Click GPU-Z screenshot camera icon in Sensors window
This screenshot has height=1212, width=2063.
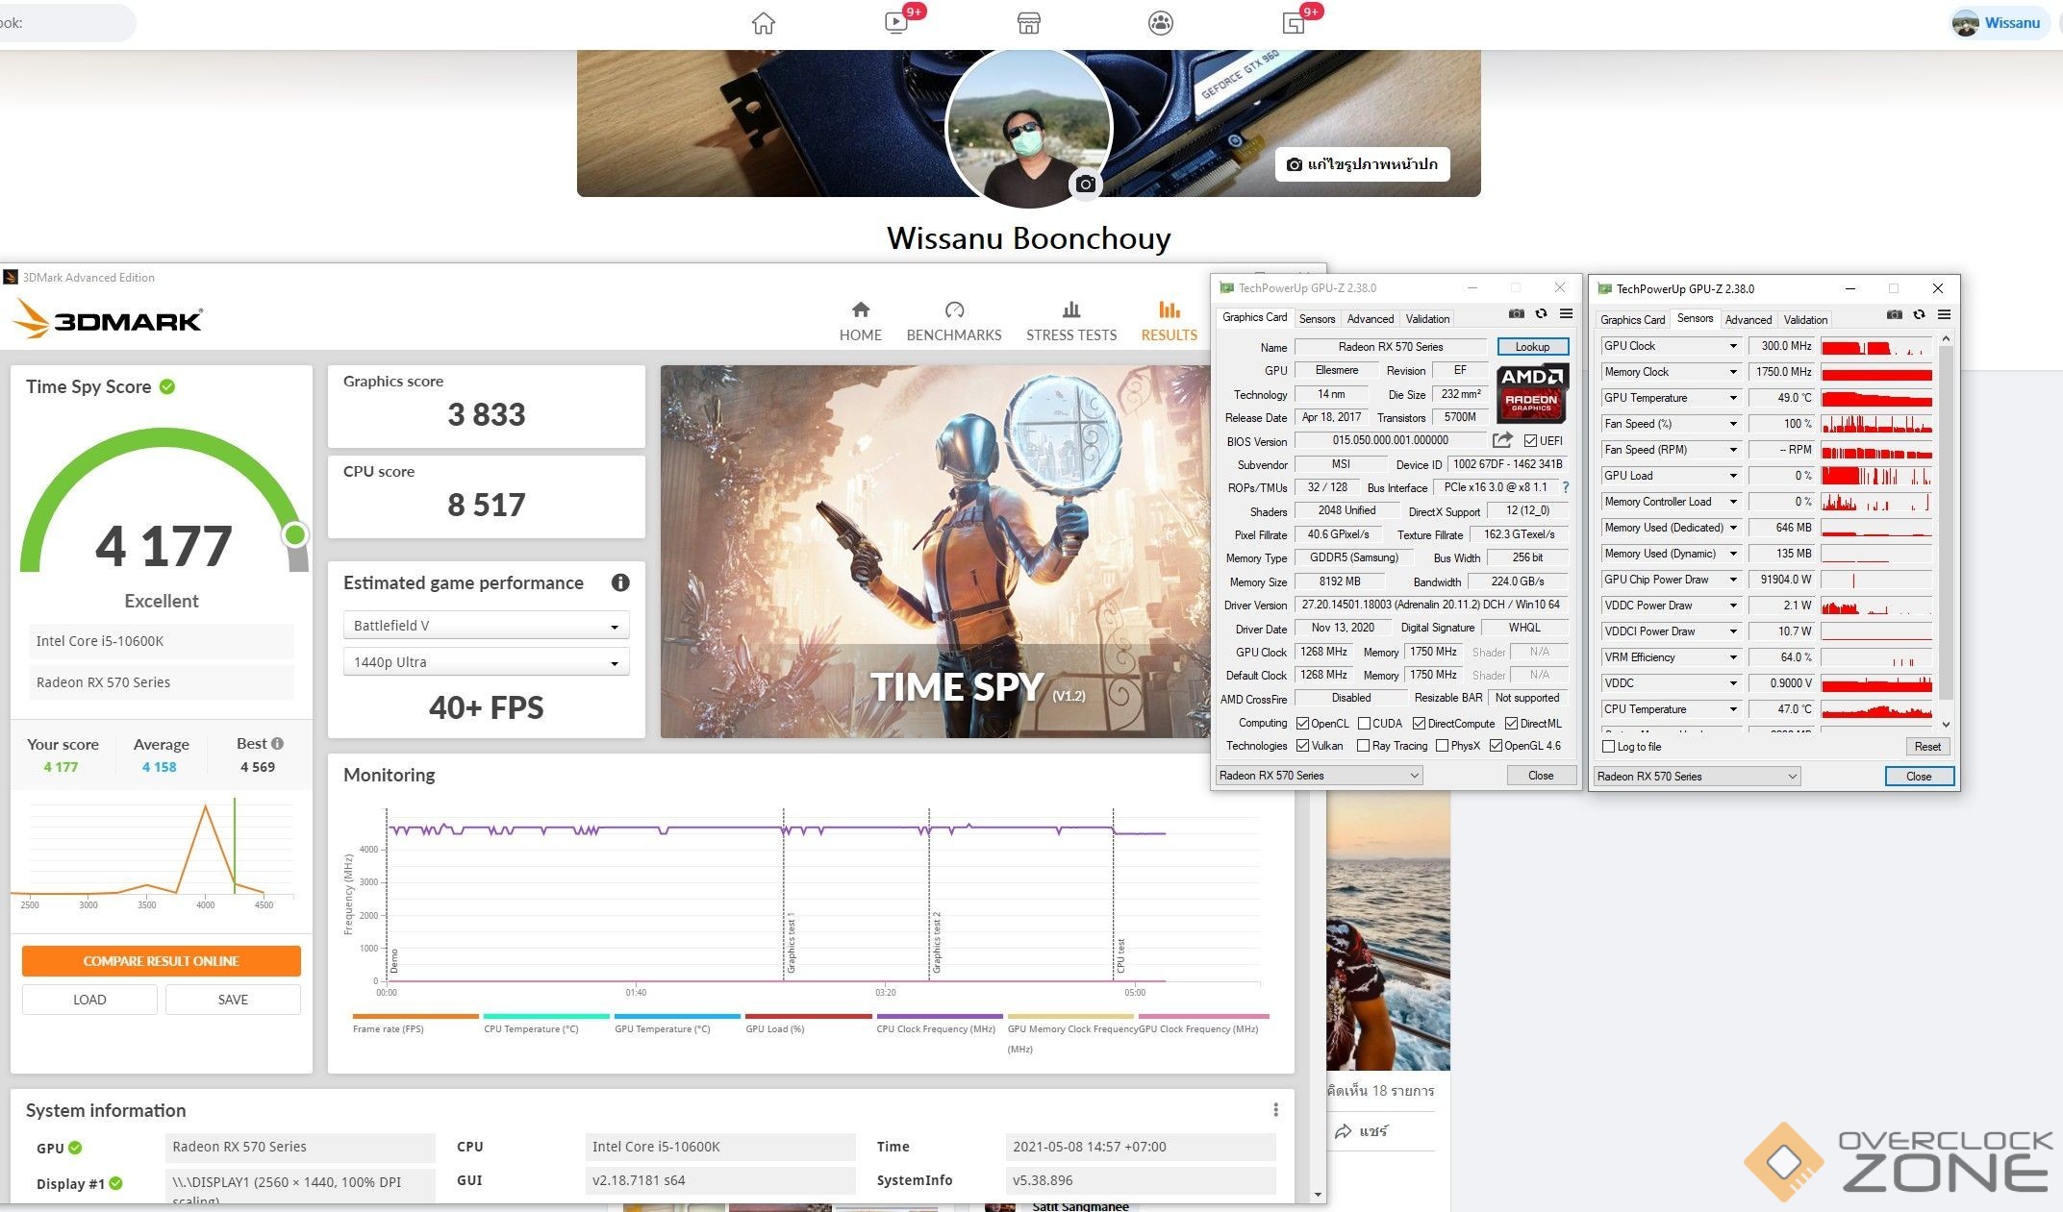click(1894, 315)
